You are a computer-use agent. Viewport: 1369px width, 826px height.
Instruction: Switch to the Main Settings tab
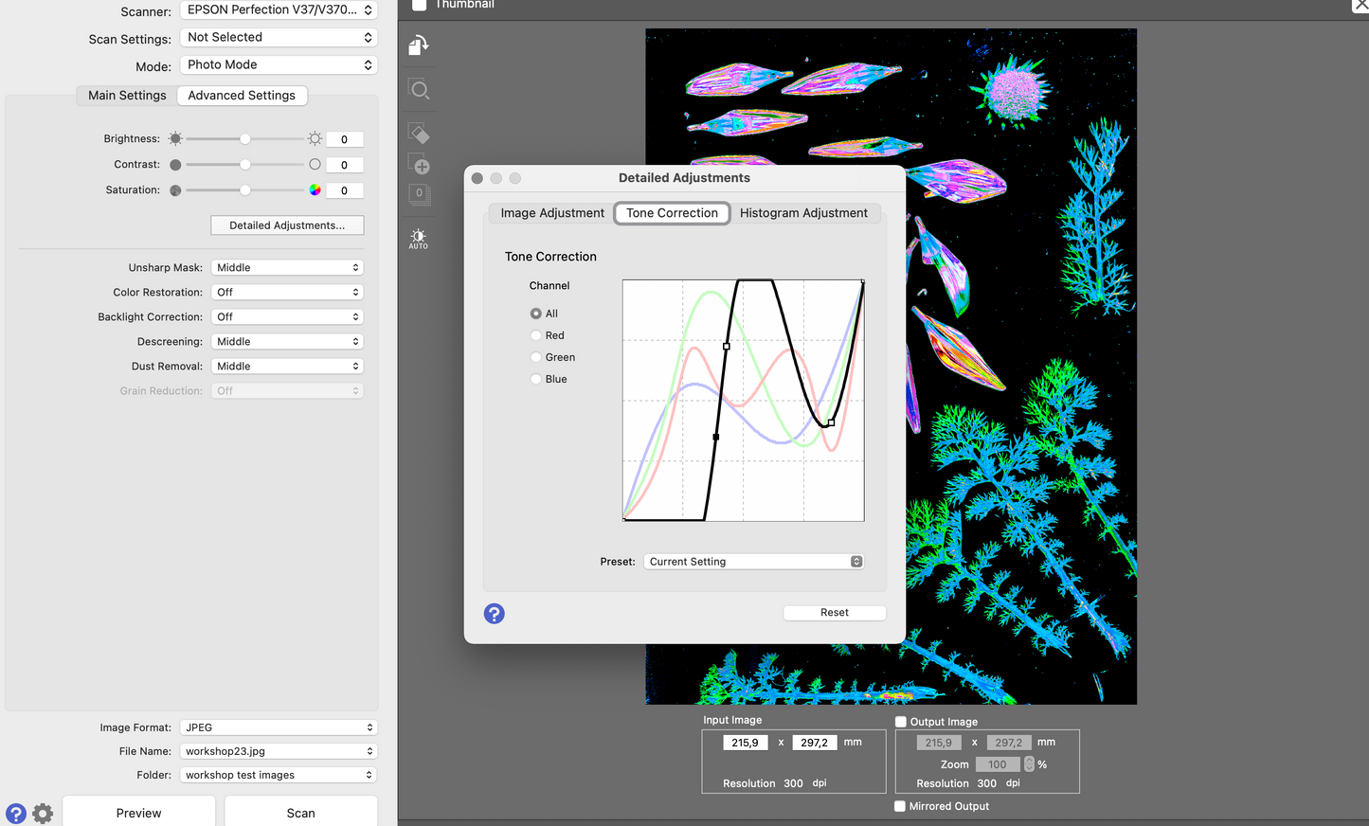pos(127,96)
